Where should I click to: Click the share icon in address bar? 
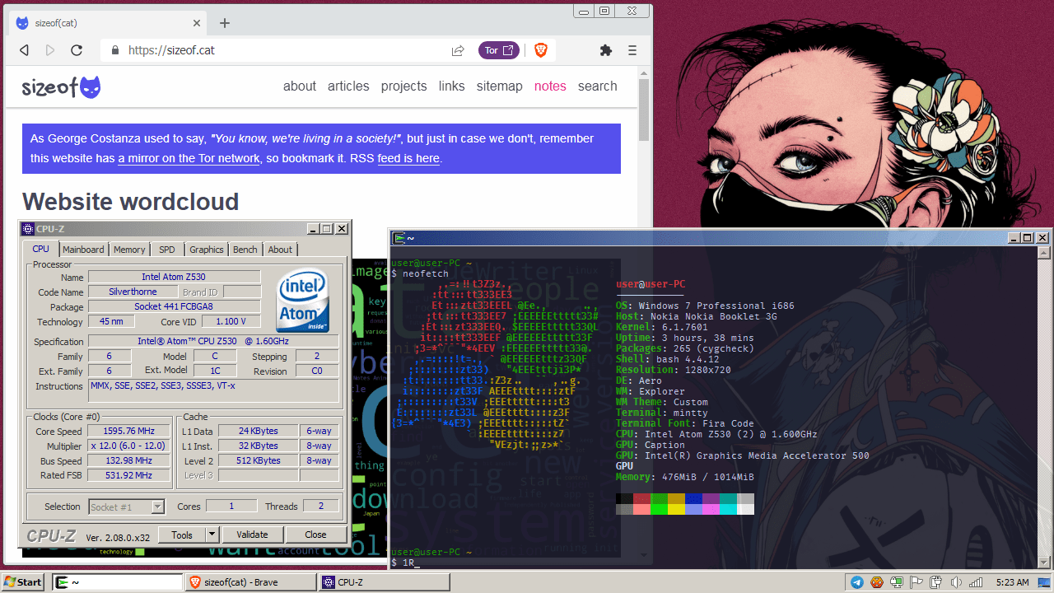pos(458,50)
